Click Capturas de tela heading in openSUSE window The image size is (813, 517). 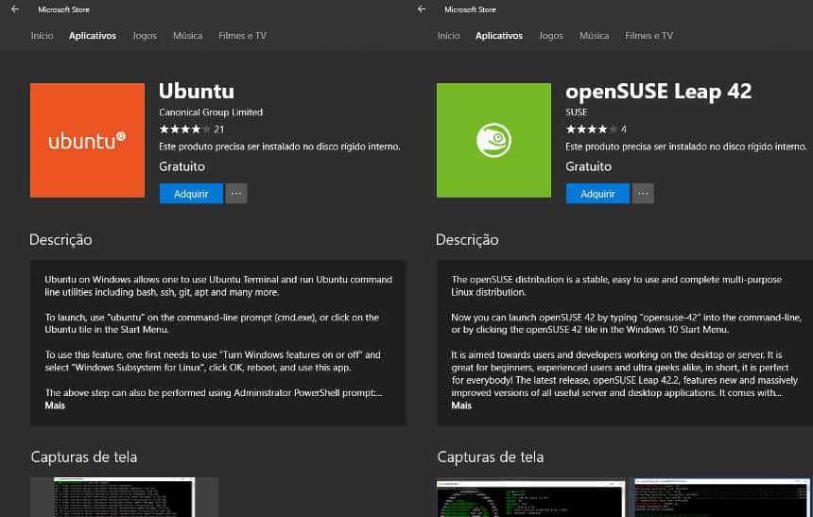coord(491,457)
